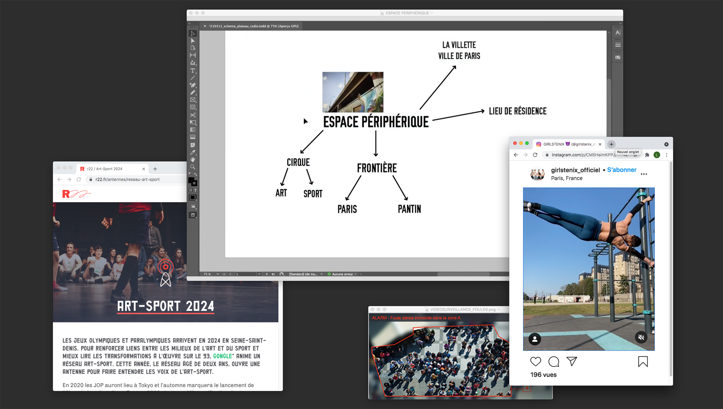Go to first page in InDesign status bar

click(224, 274)
